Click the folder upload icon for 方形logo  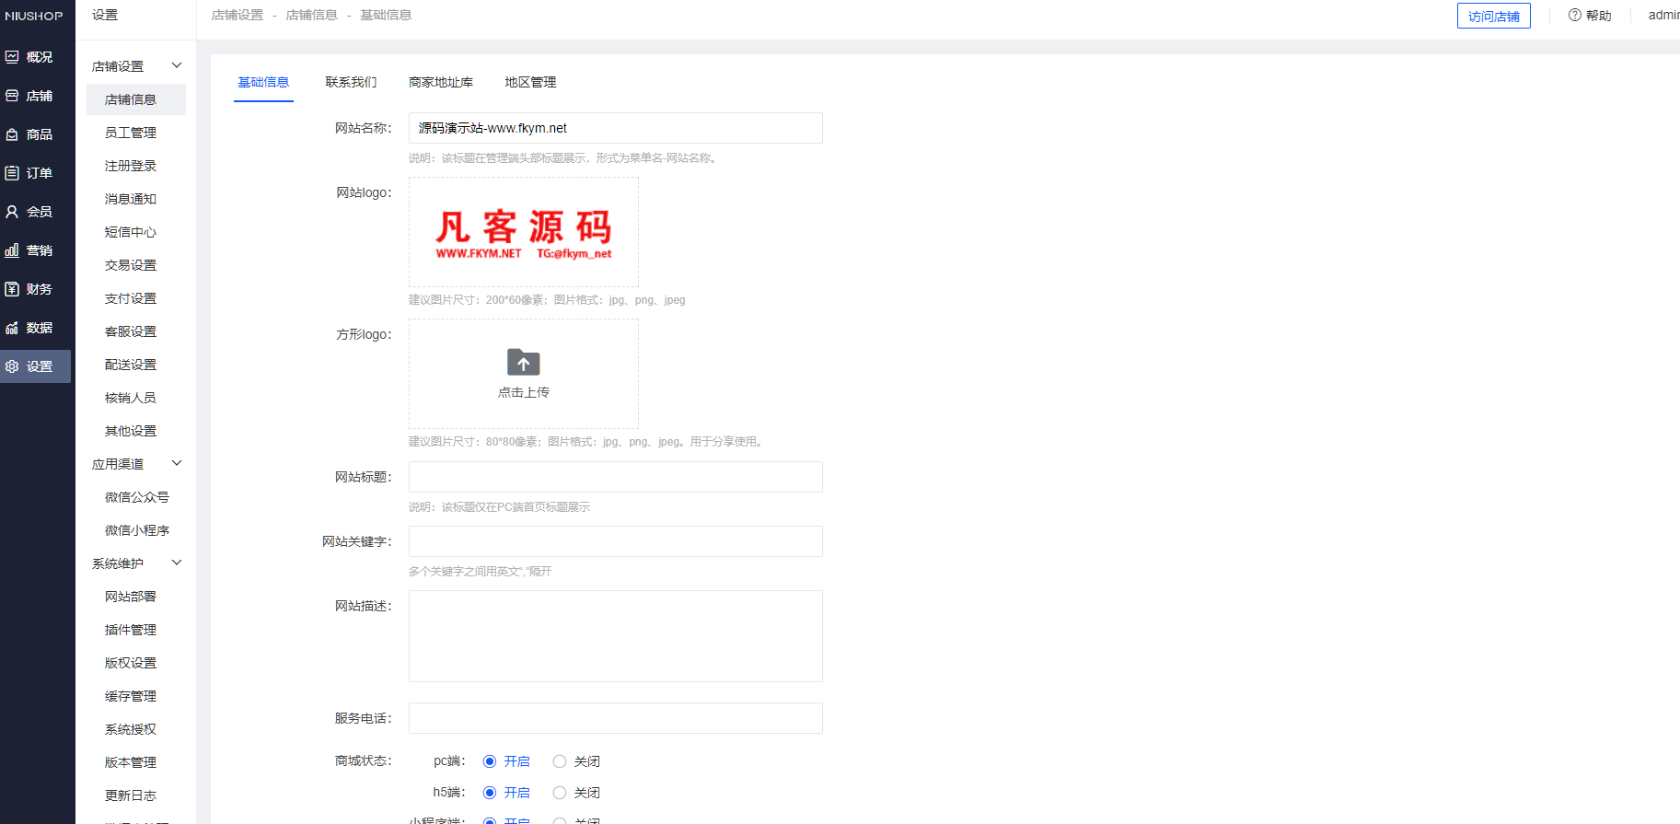coord(523,362)
